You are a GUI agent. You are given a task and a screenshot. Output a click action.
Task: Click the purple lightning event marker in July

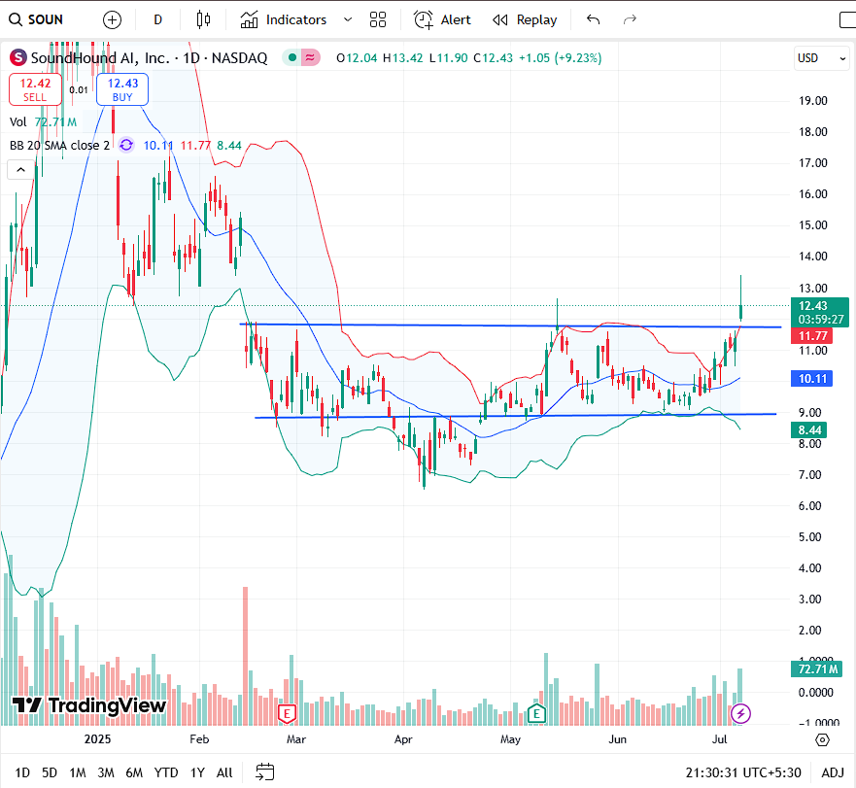pos(740,713)
